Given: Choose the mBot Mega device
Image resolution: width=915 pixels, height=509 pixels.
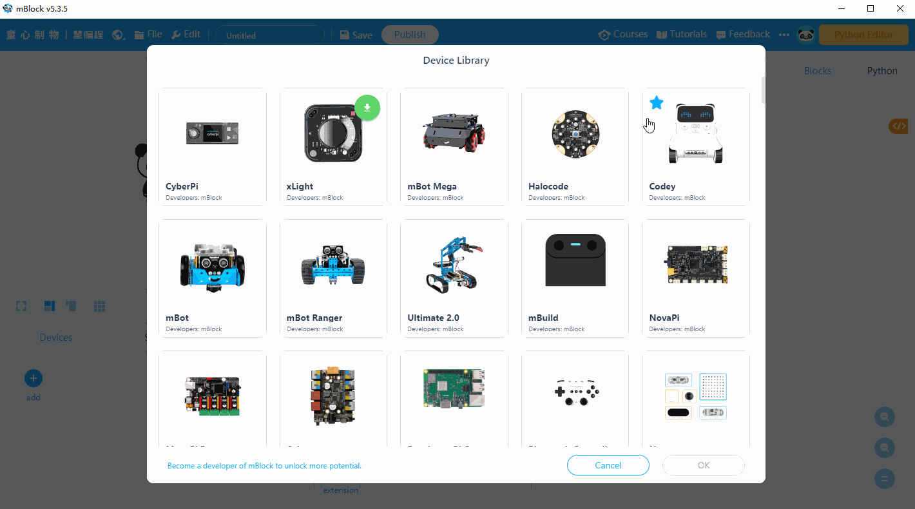Looking at the screenshot, I should (x=454, y=147).
